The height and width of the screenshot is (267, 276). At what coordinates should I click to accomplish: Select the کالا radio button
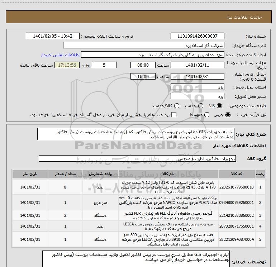pyautogui.click(x=219, y=106)
